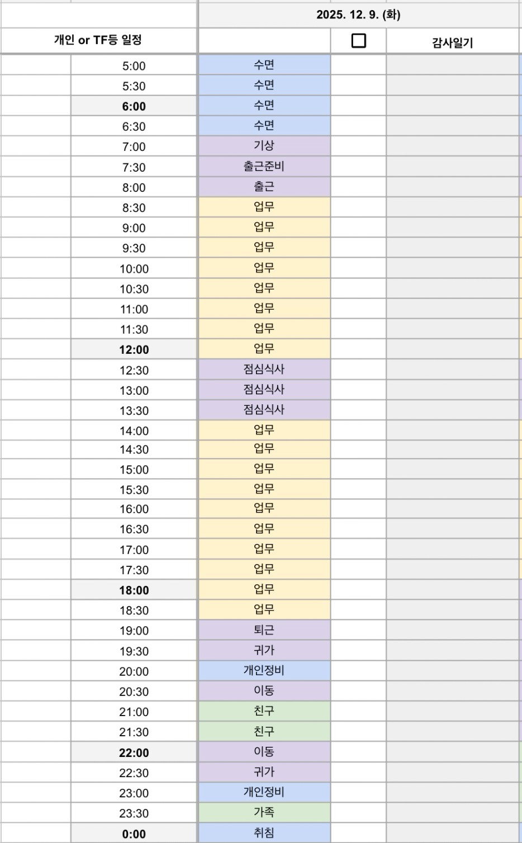Select the 점심식사 cell at 12:30
The height and width of the screenshot is (843, 522).
click(264, 370)
